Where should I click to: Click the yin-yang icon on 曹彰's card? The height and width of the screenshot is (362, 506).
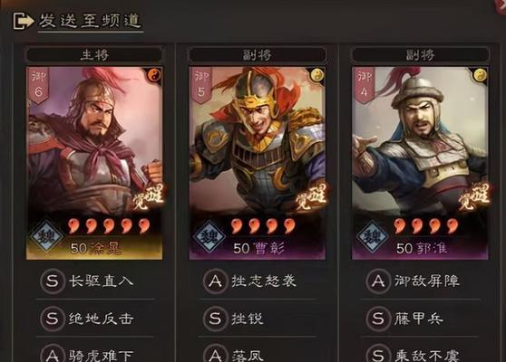317,75
